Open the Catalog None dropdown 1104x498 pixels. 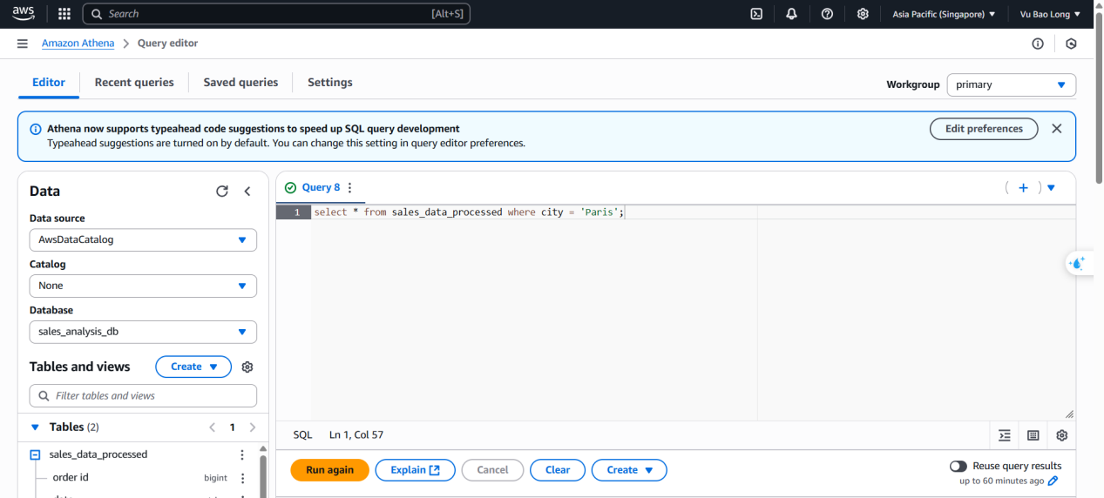click(x=143, y=286)
